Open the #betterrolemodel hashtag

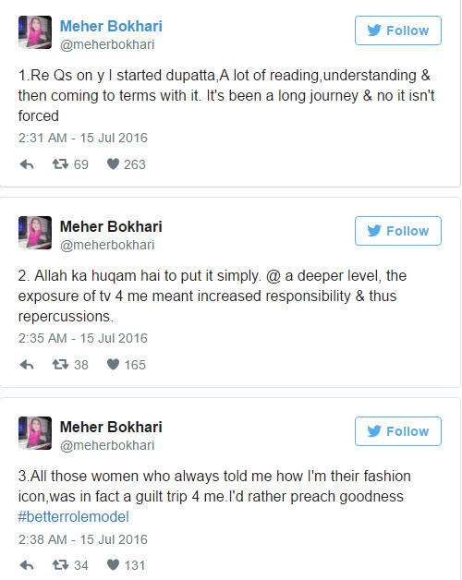73,517
